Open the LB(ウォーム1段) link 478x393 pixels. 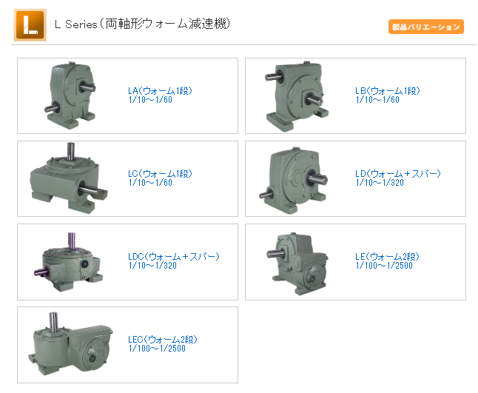click(x=388, y=91)
